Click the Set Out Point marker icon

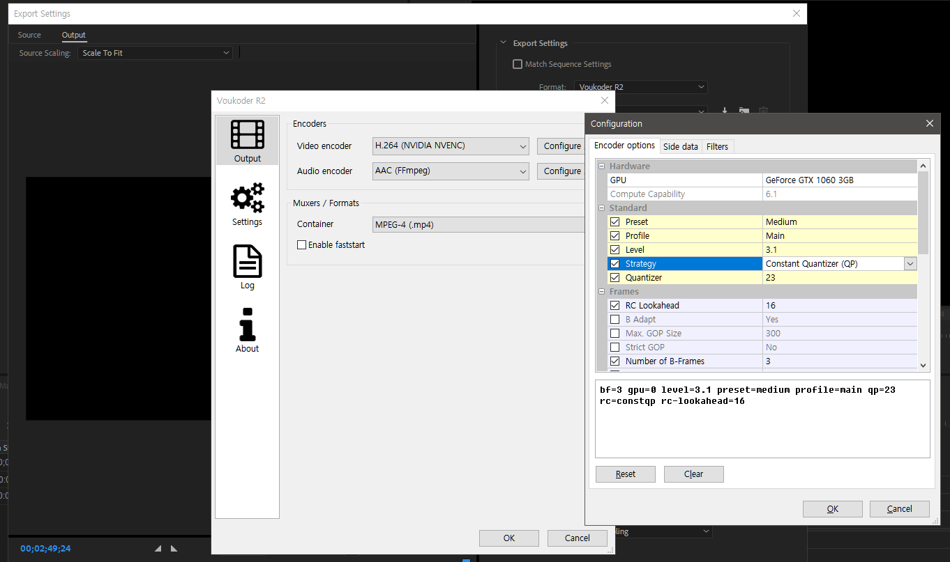[x=174, y=549]
